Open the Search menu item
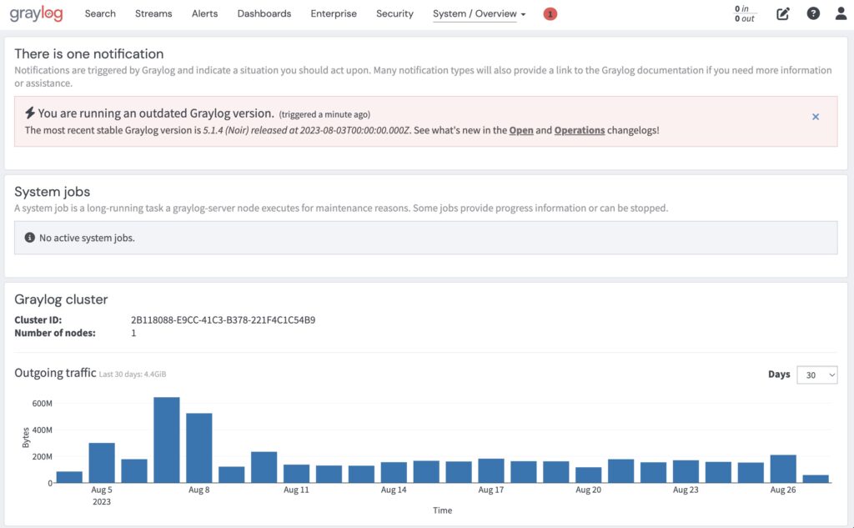 [100, 13]
